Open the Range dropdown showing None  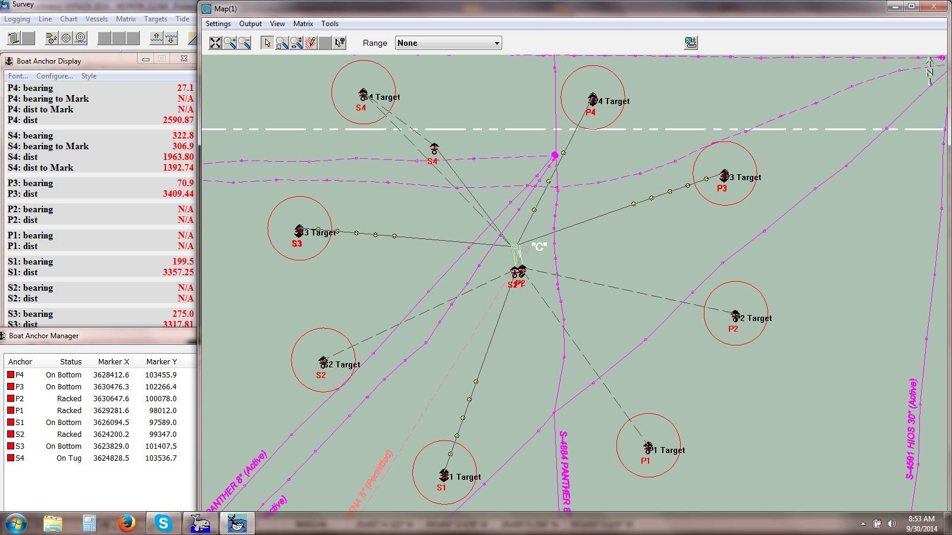(x=449, y=43)
